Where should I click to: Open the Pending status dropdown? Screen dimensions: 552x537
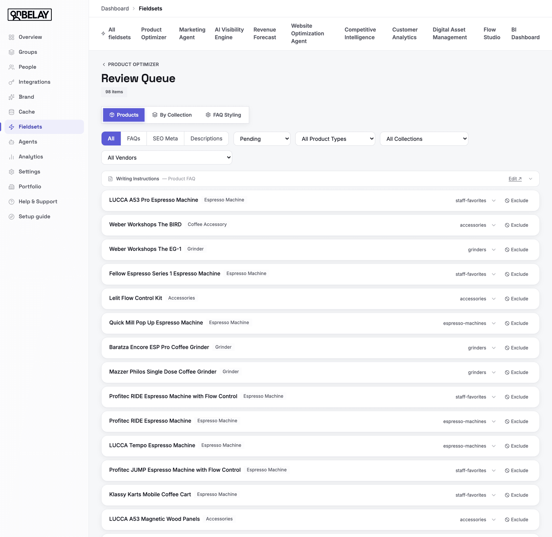262,139
